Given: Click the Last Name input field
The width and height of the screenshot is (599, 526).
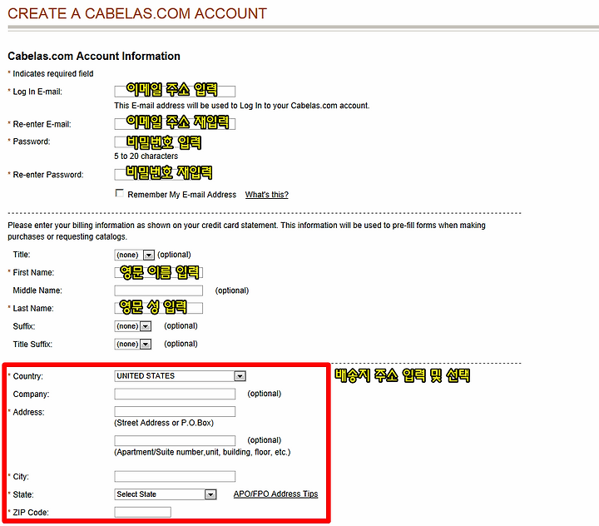Looking at the screenshot, I should pyautogui.click(x=159, y=308).
